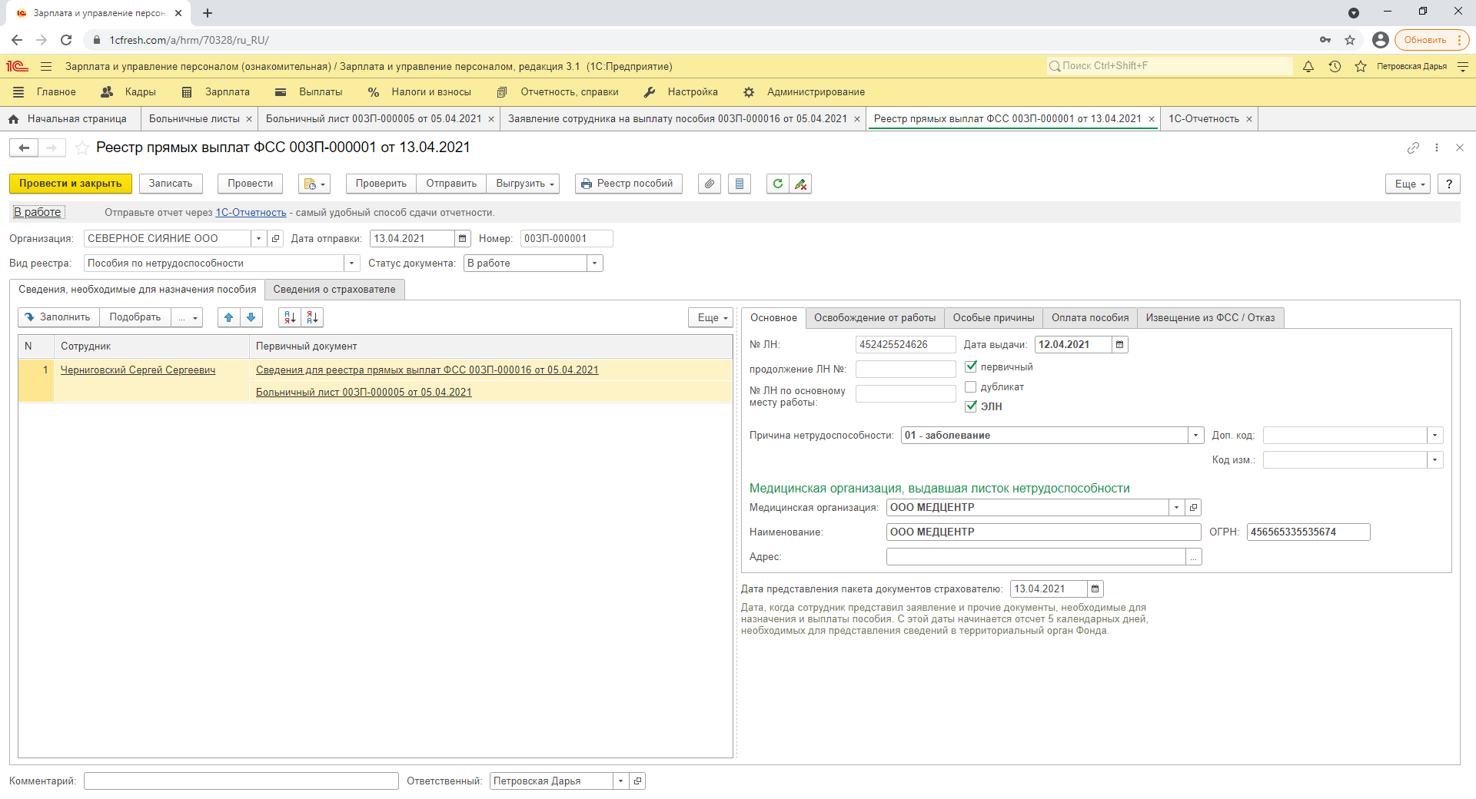Screen dimensions: 1476x799
Task: Sort list ascending icon
Action: click(x=290, y=317)
